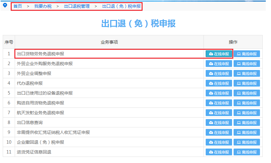This screenshot has height=163, width=271.
Task: Click 出口退（免）税申报 breadcrumb link
Action: point(121,6)
